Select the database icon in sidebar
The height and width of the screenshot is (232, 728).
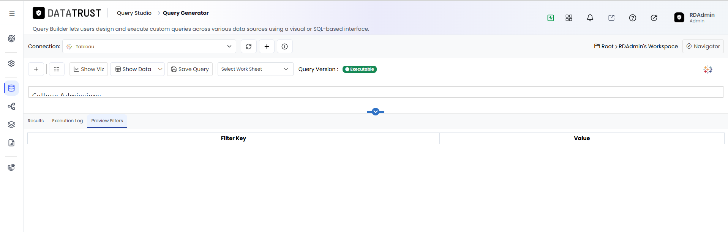pyautogui.click(x=11, y=88)
